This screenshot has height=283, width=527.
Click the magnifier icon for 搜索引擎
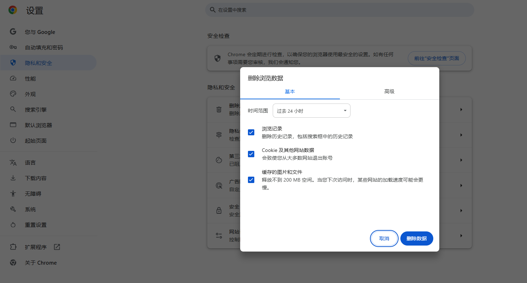tap(13, 110)
